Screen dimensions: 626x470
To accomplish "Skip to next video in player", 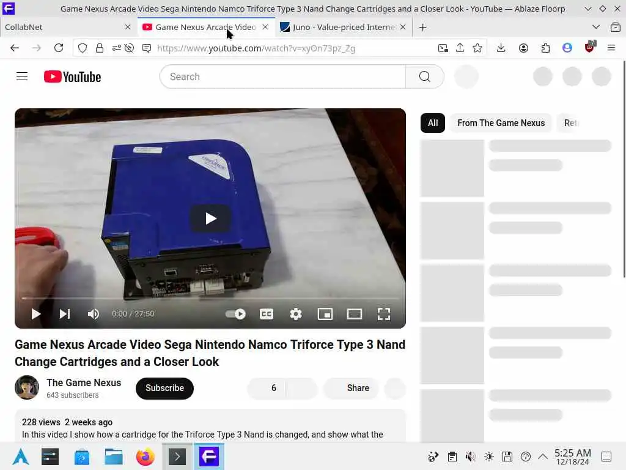I will (65, 314).
